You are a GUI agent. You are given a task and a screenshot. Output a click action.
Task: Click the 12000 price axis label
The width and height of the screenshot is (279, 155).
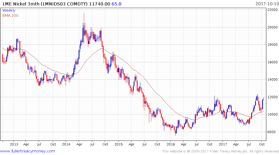click(273, 97)
